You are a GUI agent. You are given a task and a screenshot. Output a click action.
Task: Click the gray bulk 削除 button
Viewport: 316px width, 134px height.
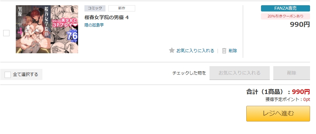tap(291, 73)
